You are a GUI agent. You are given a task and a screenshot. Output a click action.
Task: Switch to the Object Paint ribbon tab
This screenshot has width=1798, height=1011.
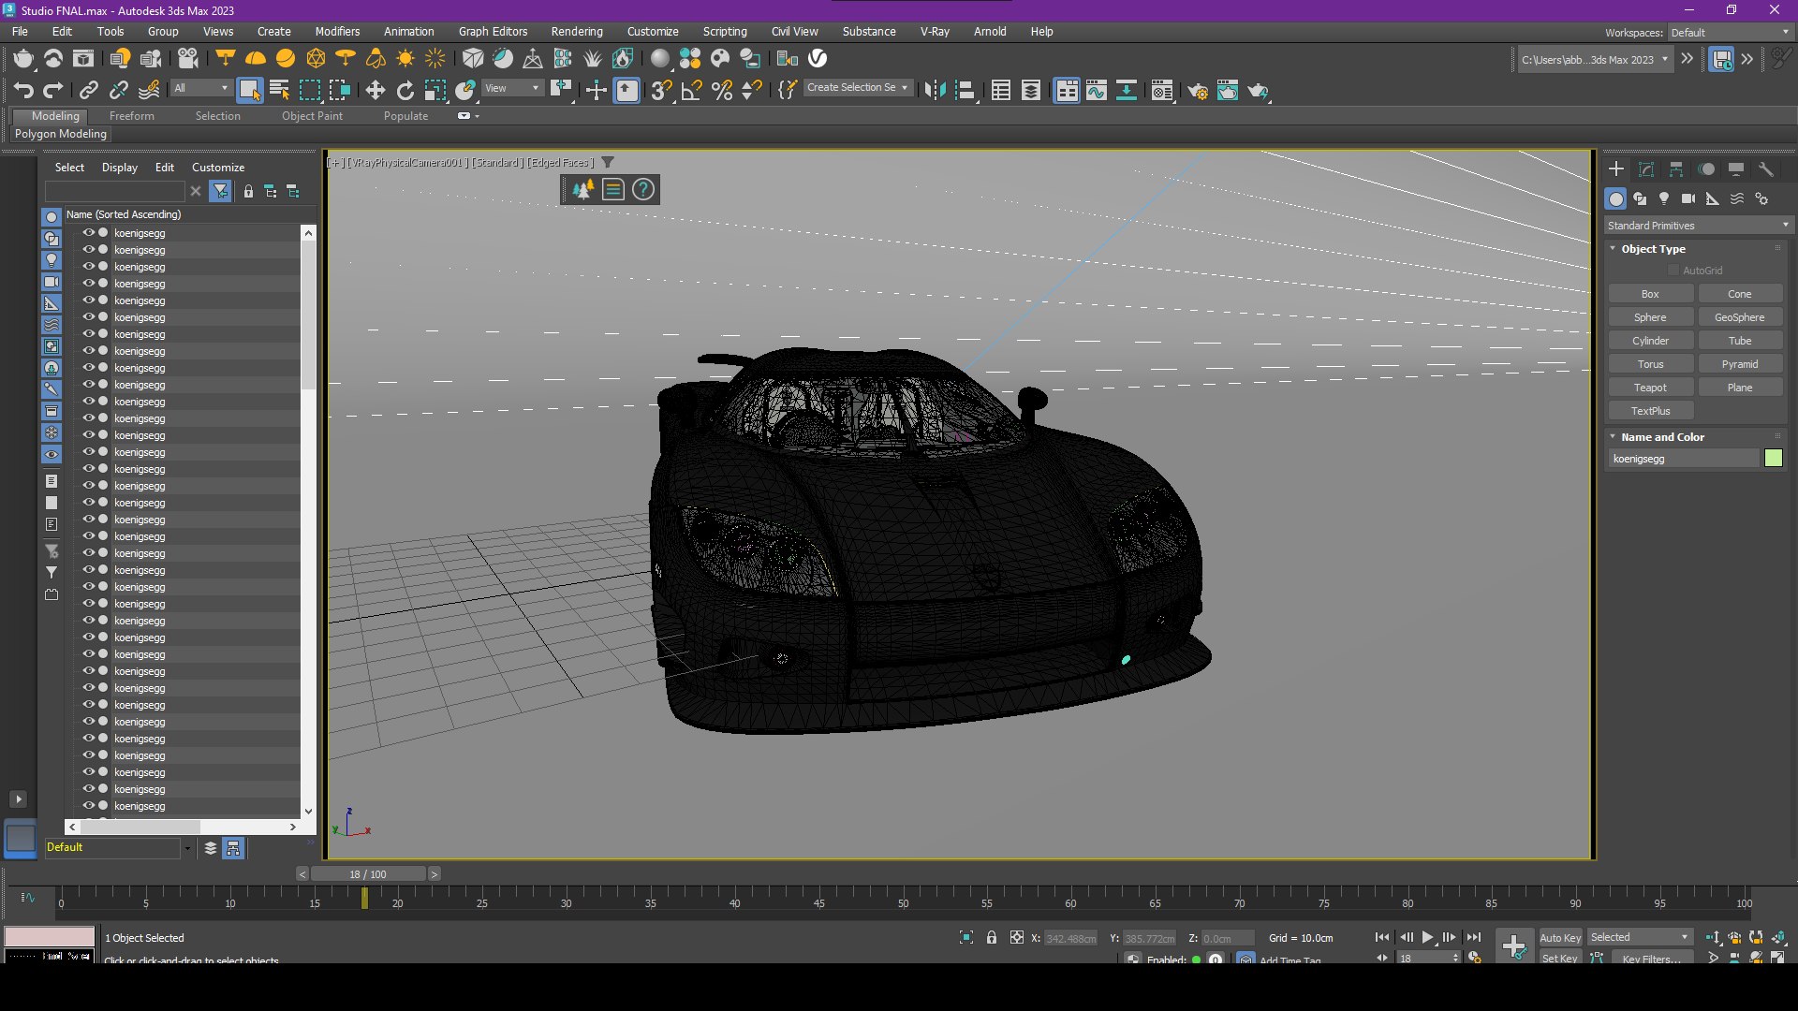pos(312,116)
